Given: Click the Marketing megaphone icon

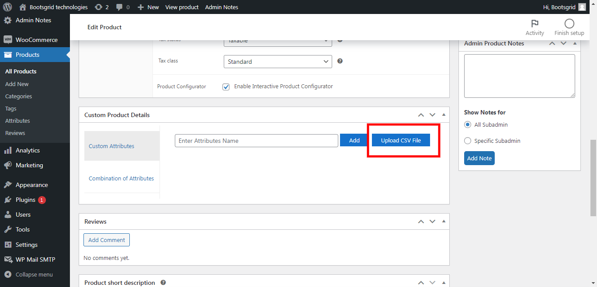Looking at the screenshot, I should click(x=8, y=165).
